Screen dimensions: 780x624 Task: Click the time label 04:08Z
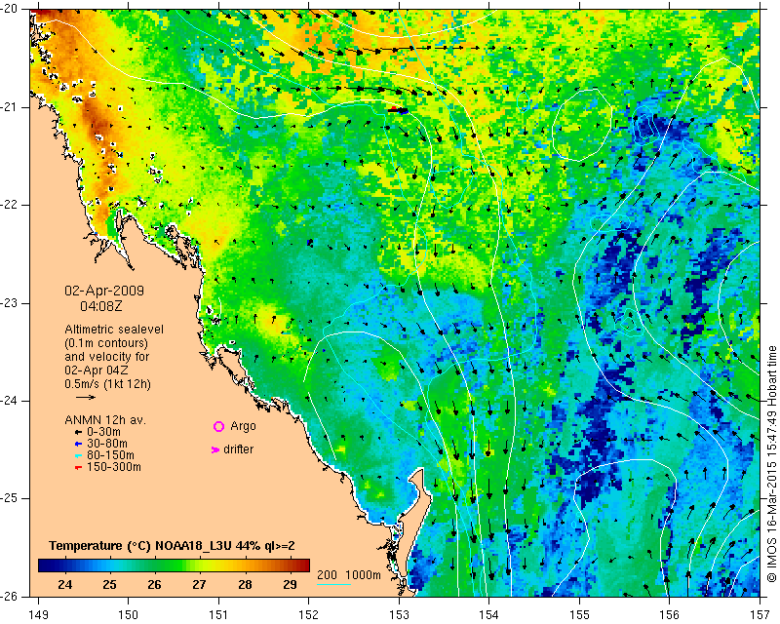tap(101, 306)
